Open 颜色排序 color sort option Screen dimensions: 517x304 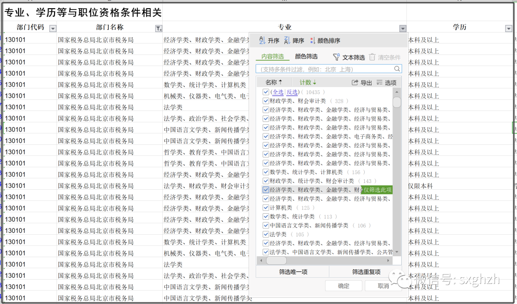313,41
